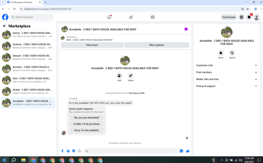Send quick reply 'Yes, are you interested?'
Screen dimensions: 263x163
click(86, 117)
